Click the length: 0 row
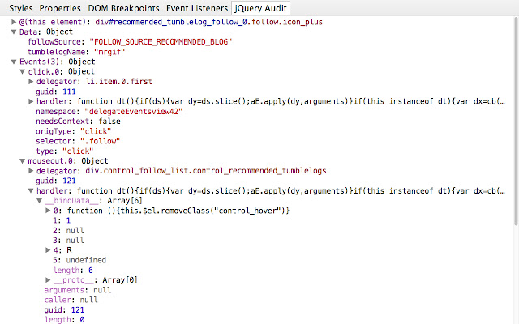This screenshot has height=324, width=519. [x=65, y=320]
